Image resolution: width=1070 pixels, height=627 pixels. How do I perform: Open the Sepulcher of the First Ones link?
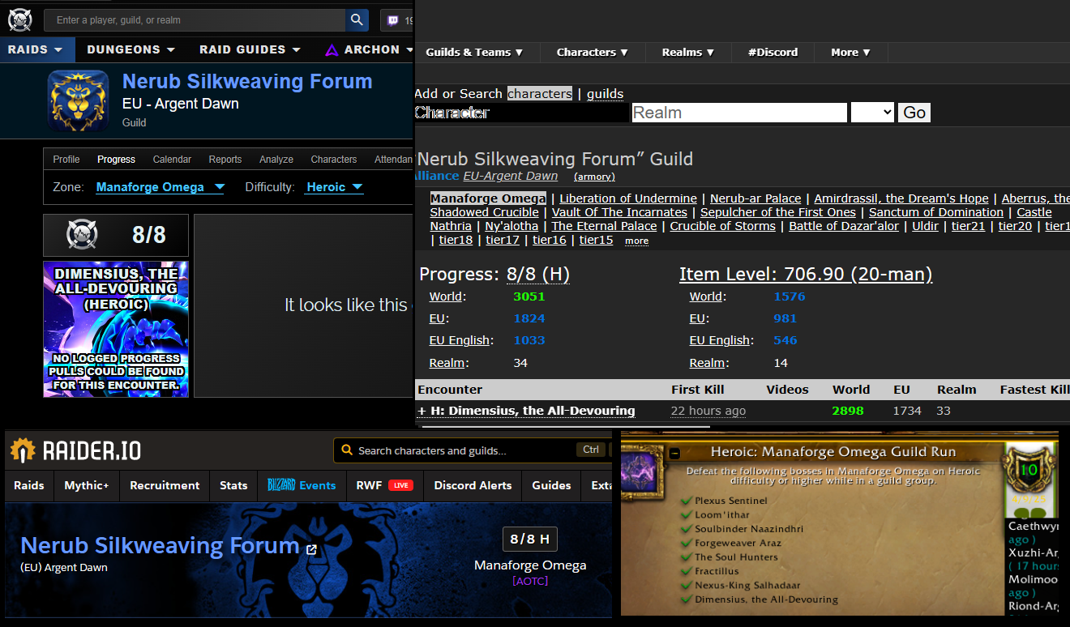coord(778,212)
